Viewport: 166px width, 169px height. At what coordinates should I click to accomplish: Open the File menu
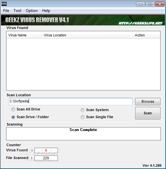(6, 11)
